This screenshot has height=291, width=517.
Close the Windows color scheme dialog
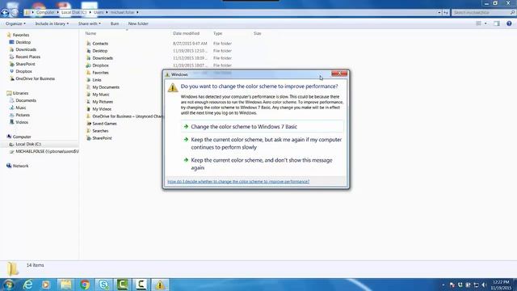click(x=339, y=74)
